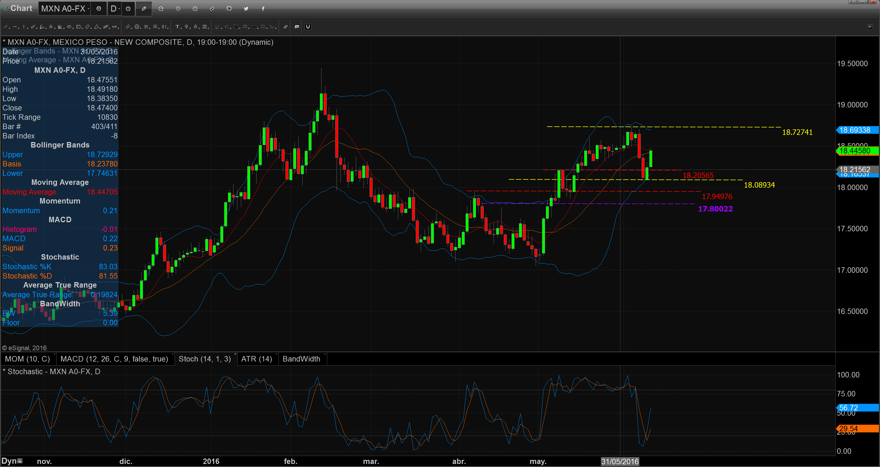880x467 pixels.
Task: Select the trend line drawing tool
Action: pyautogui.click(x=5, y=27)
